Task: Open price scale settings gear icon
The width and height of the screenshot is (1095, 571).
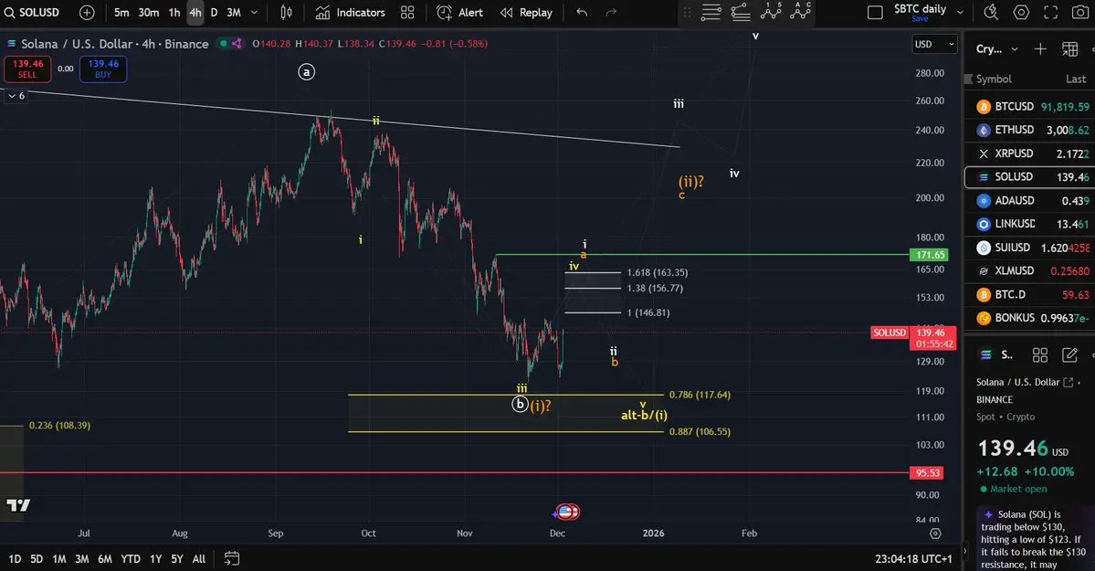Action: 935,534
